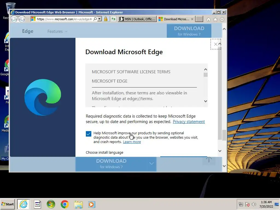The width and height of the screenshot is (280, 210).
Task: Click 'Choose install language' label
Action: point(104,153)
